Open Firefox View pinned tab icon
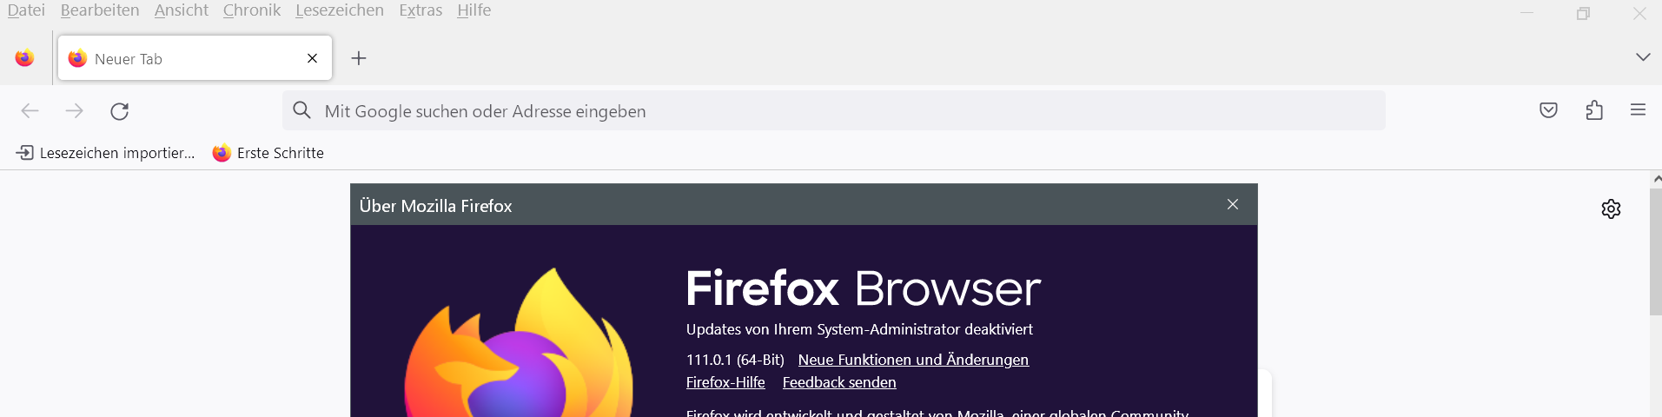Image resolution: width=1662 pixels, height=417 pixels. pos(24,58)
